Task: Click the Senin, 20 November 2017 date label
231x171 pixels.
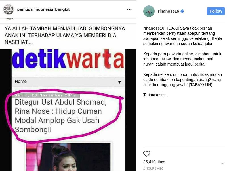Action: point(45,95)
